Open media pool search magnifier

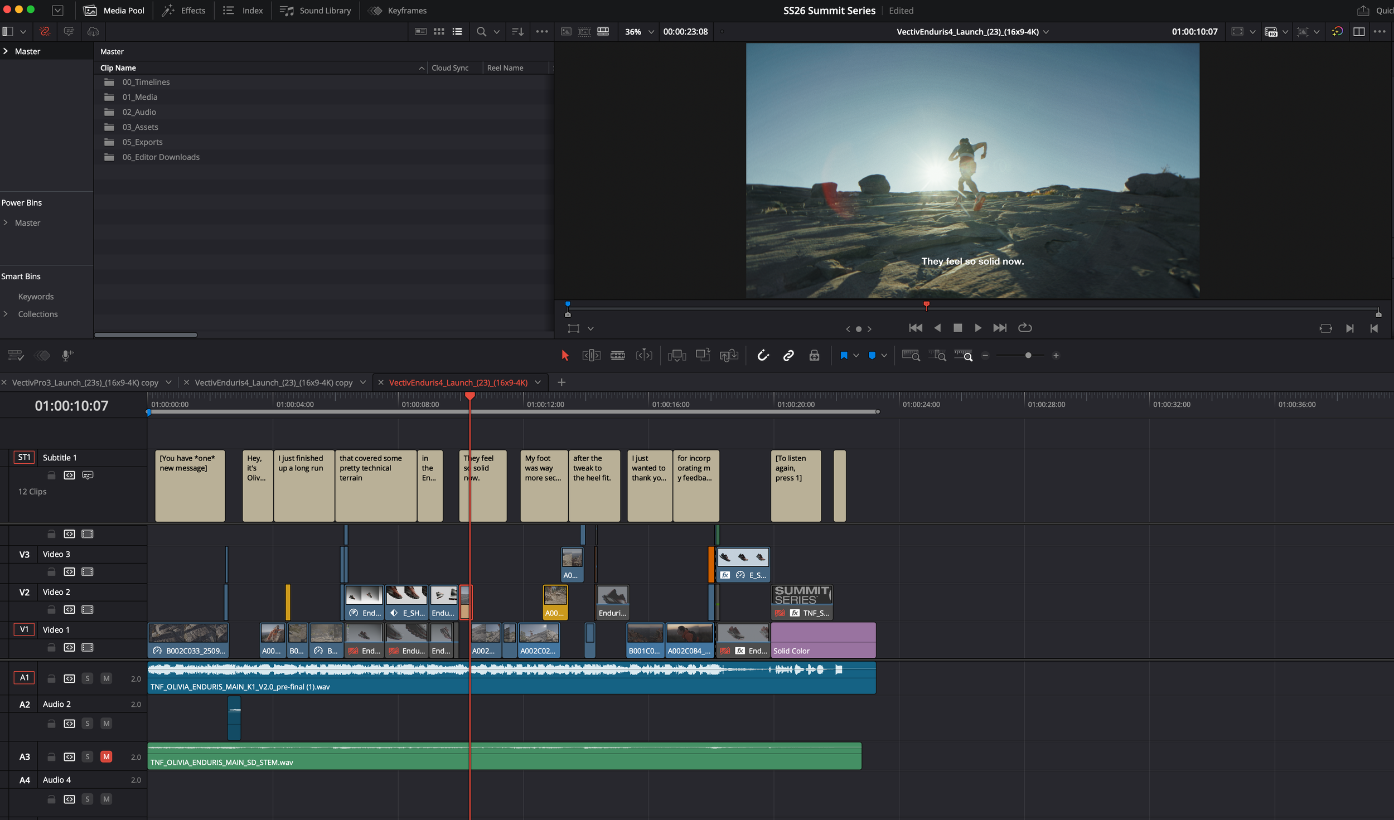pos(481,32)
